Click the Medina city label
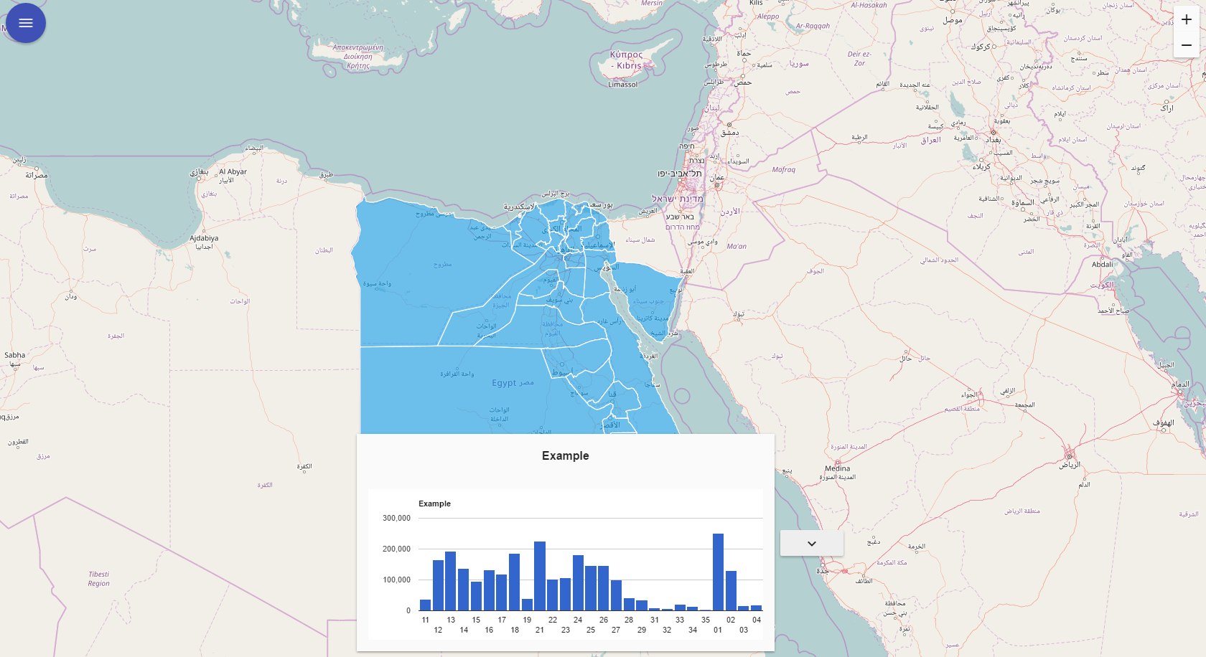 (x=837, y=468)
